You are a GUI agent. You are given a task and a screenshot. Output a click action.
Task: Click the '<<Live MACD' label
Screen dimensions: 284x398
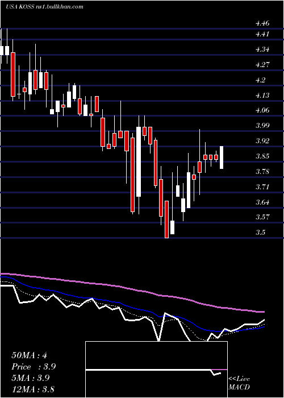coord(239,383)
